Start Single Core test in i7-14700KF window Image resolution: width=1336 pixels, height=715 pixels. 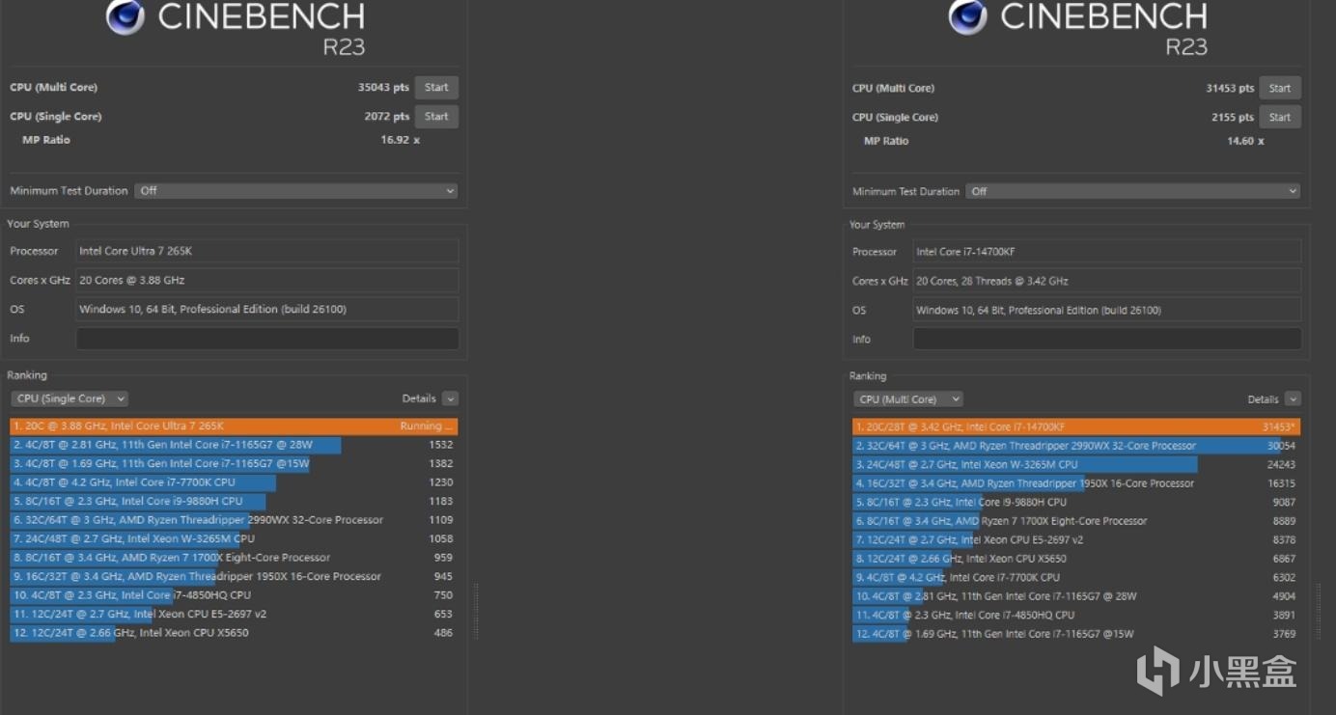[x=1280, y=117]
